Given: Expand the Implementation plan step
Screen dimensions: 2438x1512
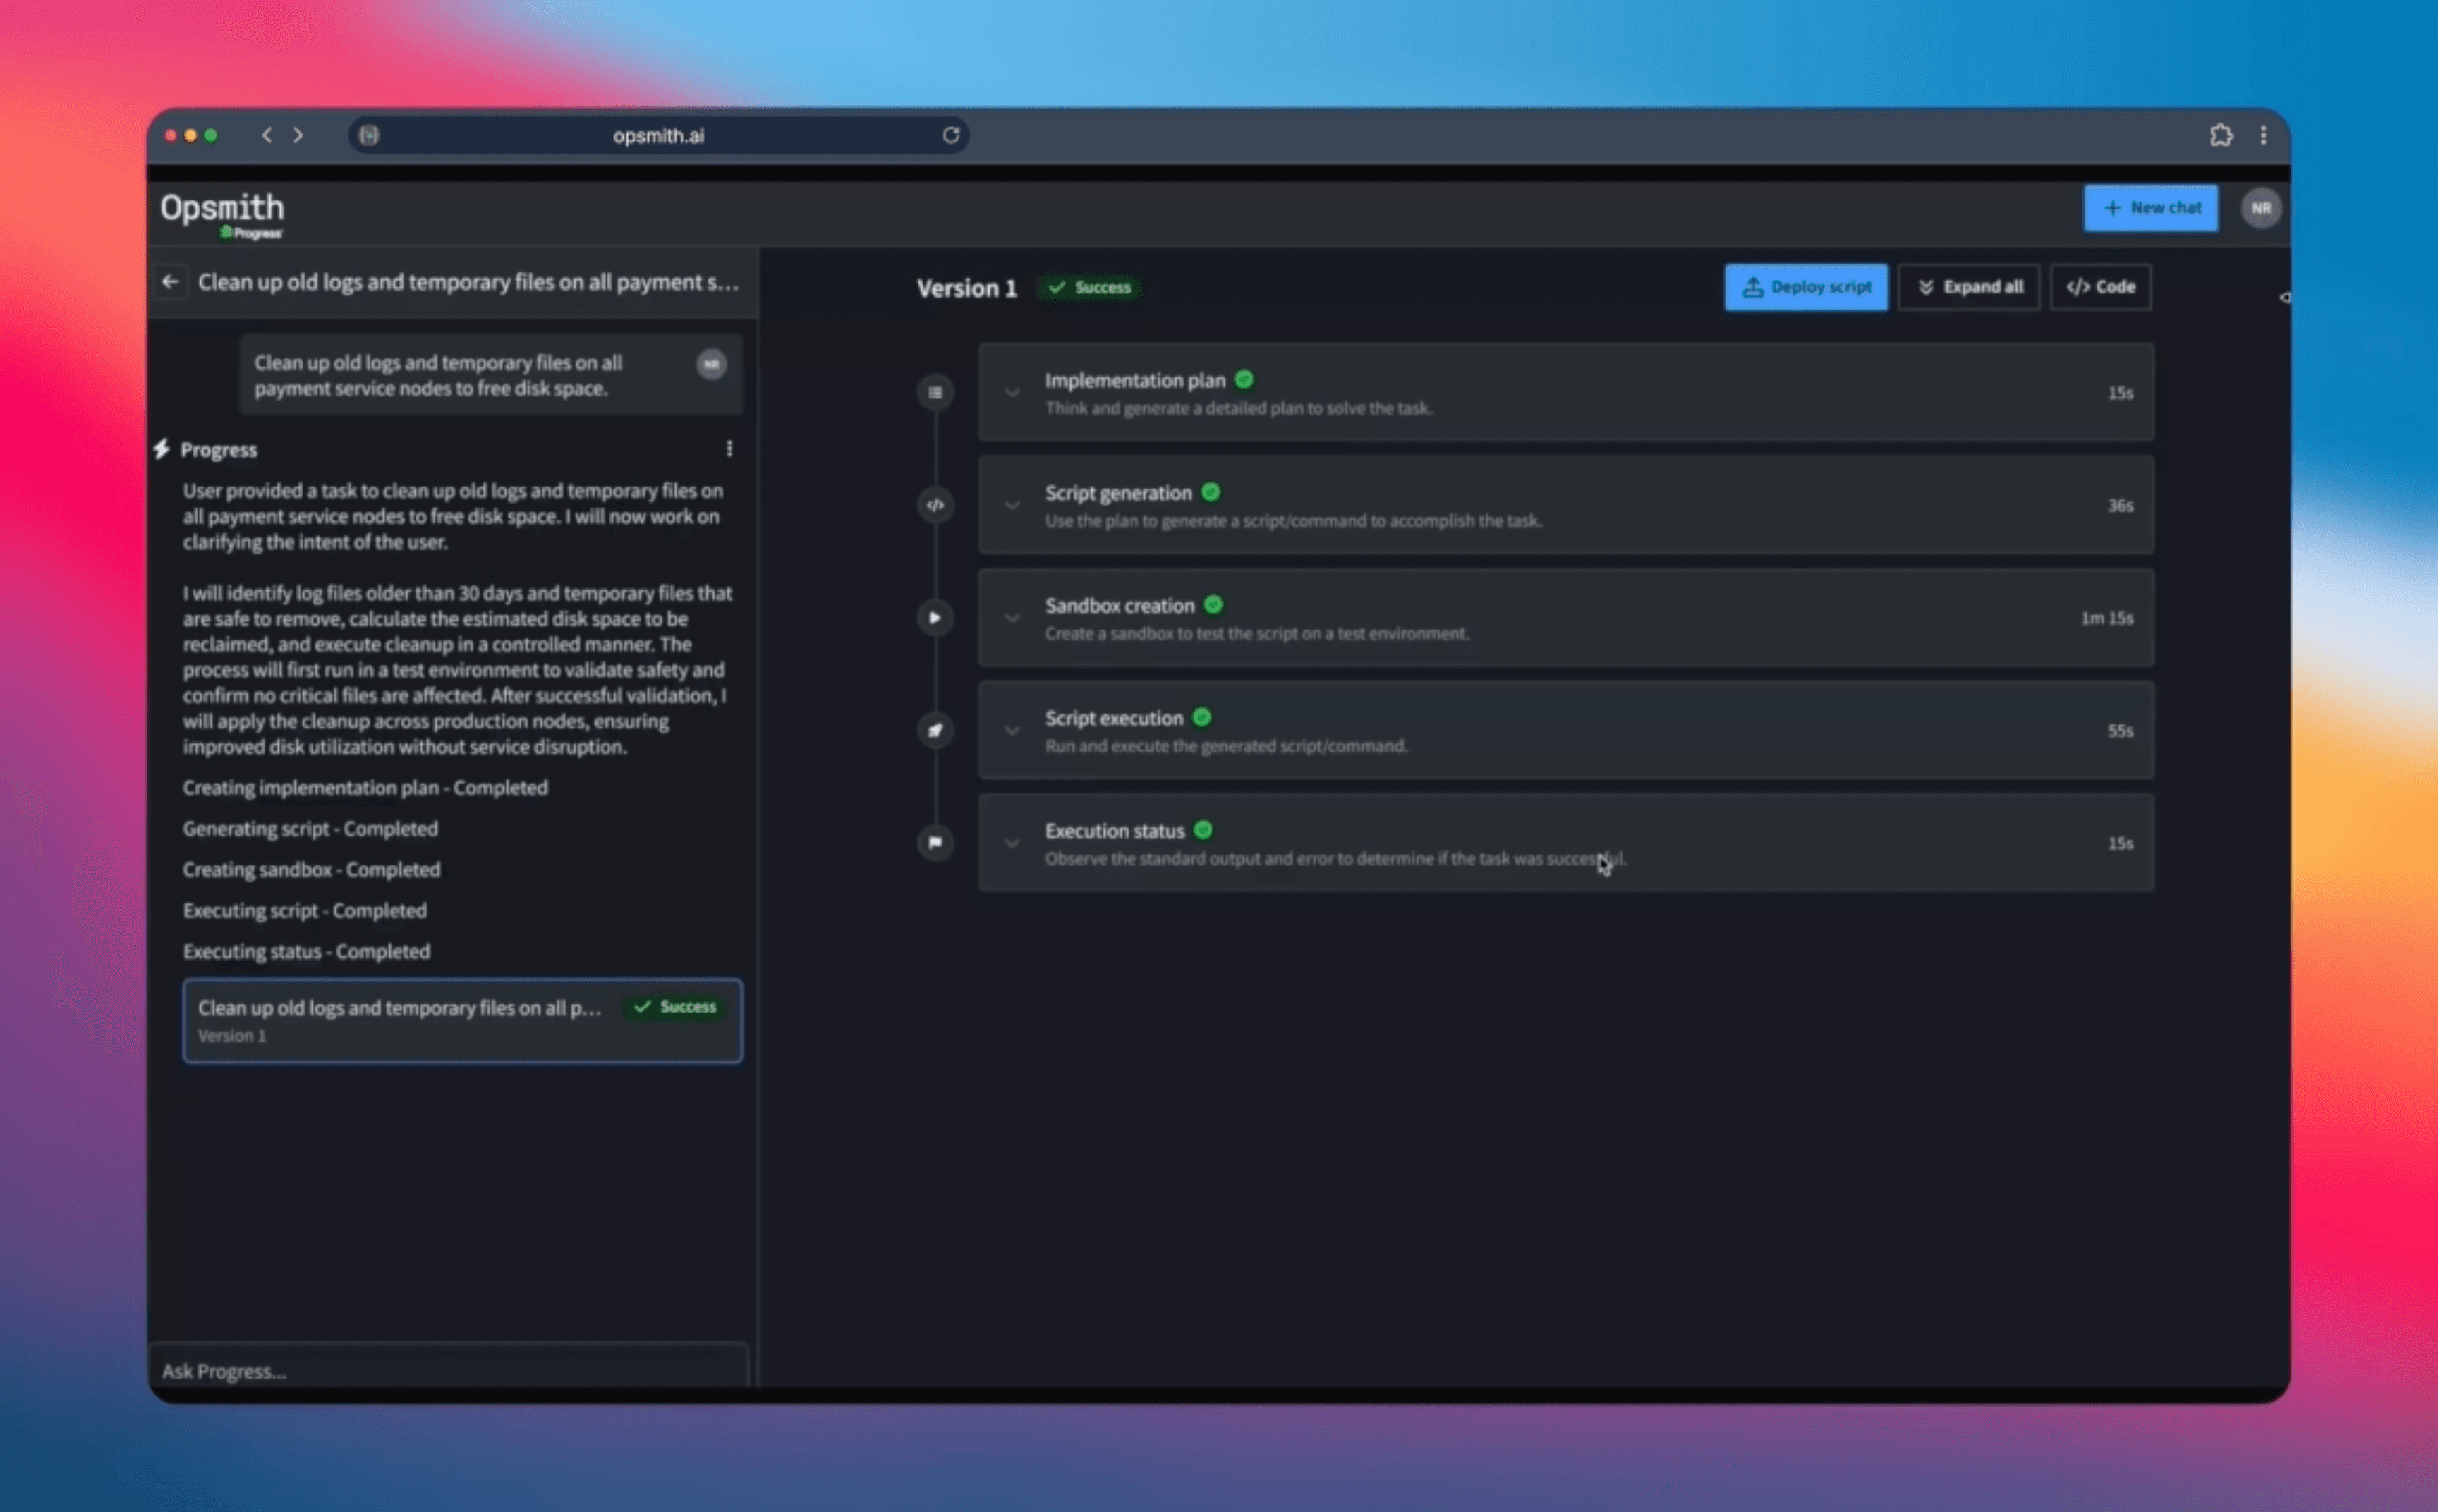Looking at the screenshot, I should (1012, 392).
